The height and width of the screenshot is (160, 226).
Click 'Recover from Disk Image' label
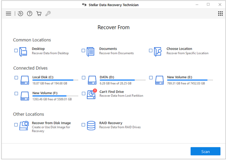click(51, 123)
